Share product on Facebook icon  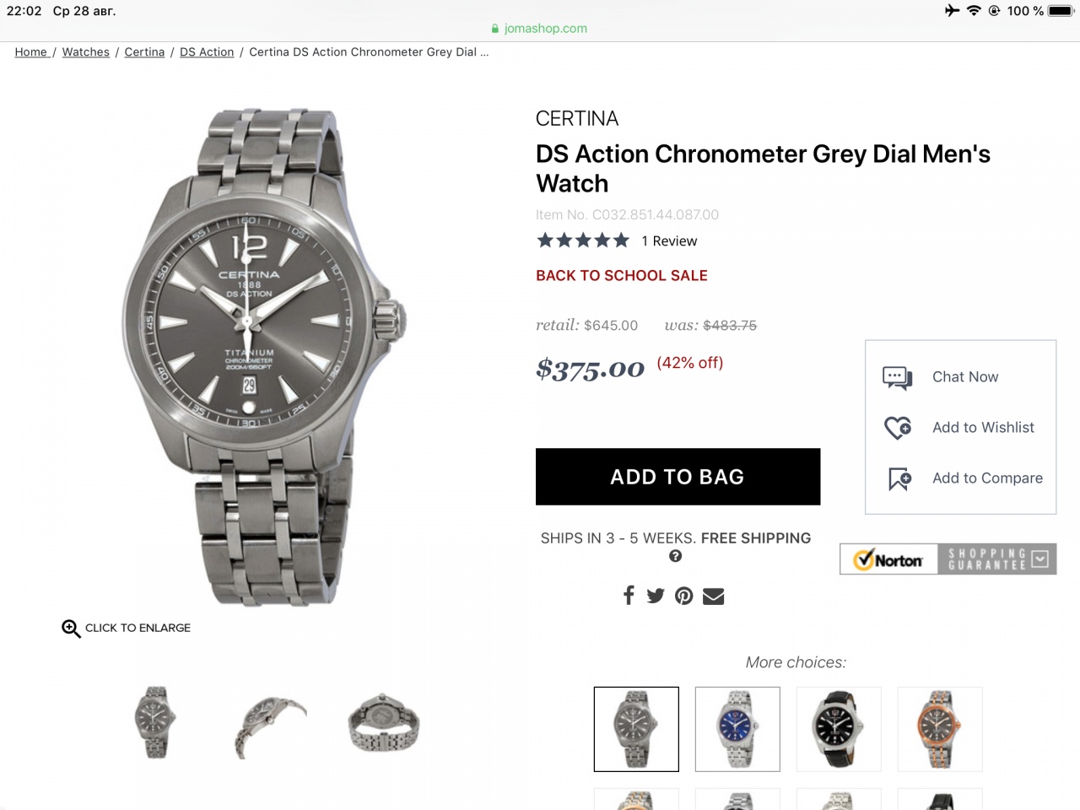click(x=629, y=596)
